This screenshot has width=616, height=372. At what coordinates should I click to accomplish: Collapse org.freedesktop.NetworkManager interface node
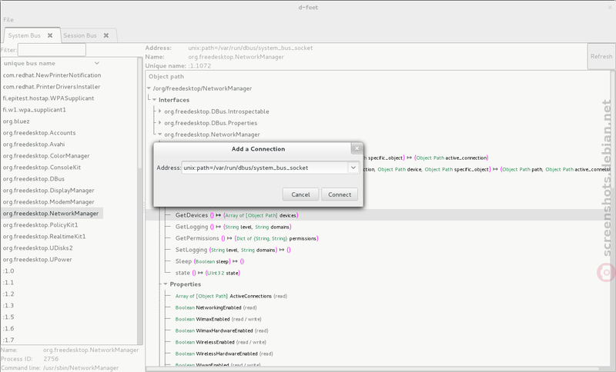[160, 134]
